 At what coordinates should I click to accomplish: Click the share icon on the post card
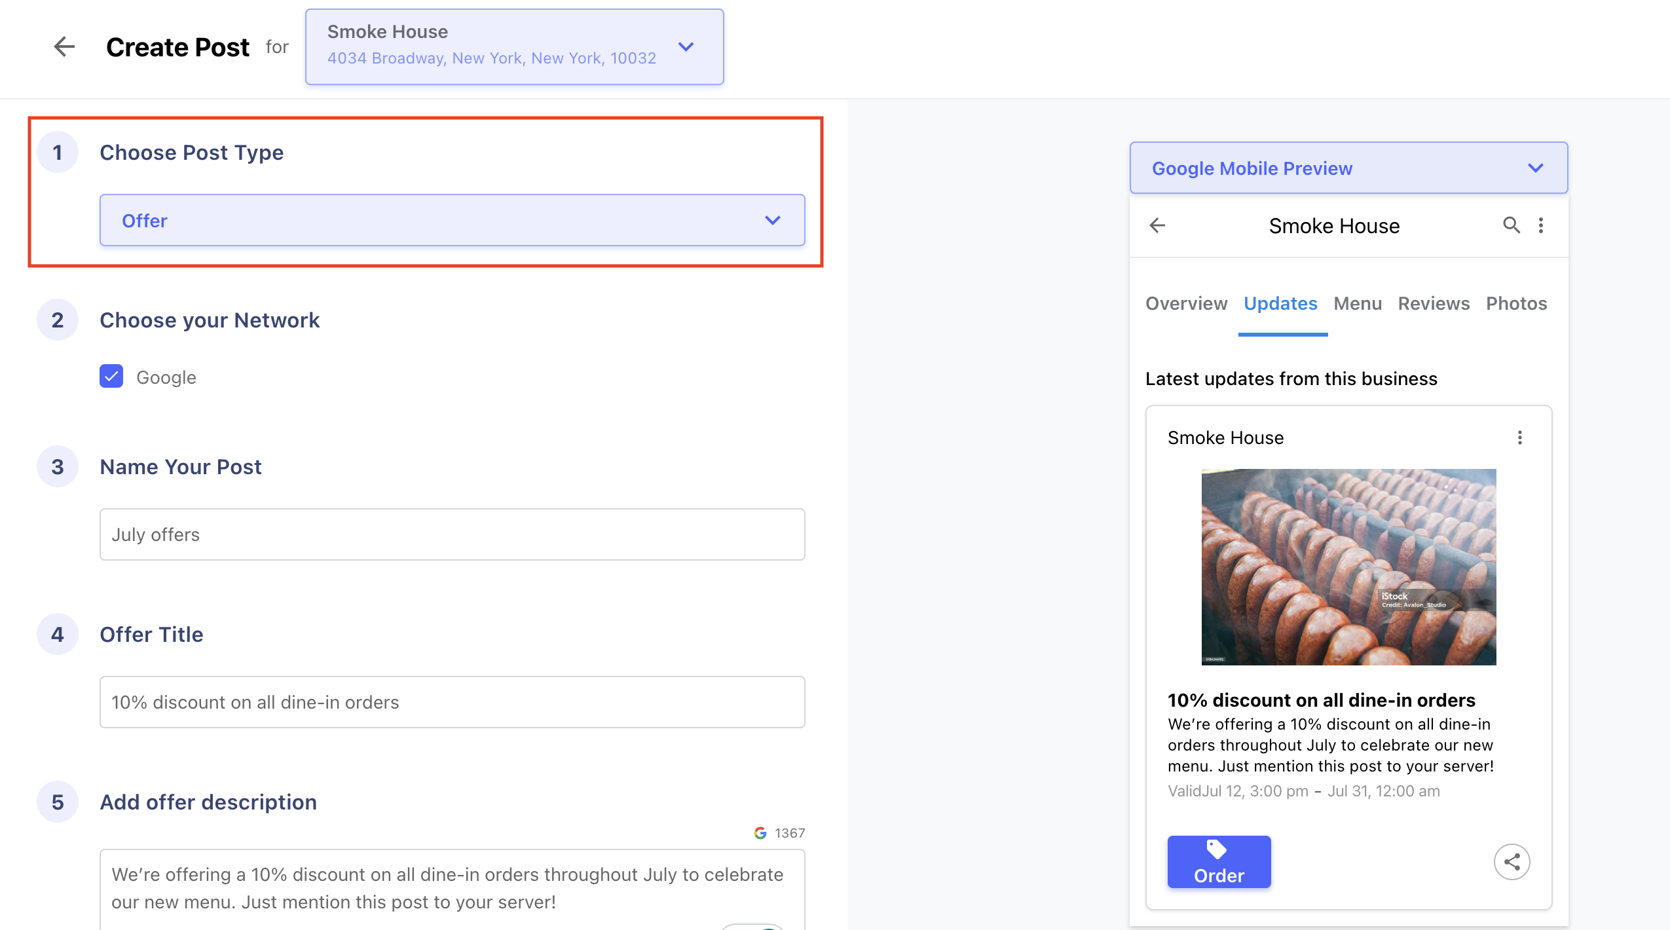tap(1512, 862)
